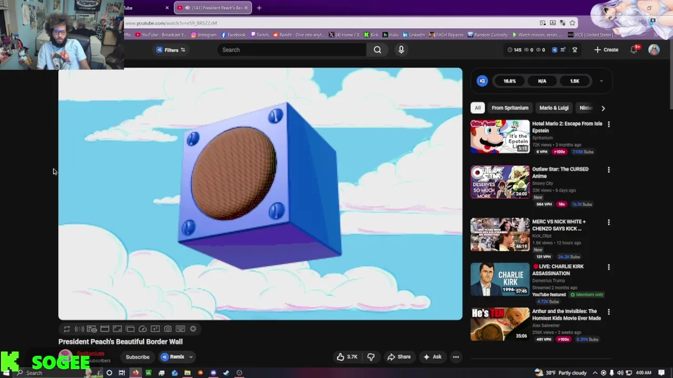Open options for Outlaw Star video
Viewport: 673px width, 378px height.
[609, 170]
